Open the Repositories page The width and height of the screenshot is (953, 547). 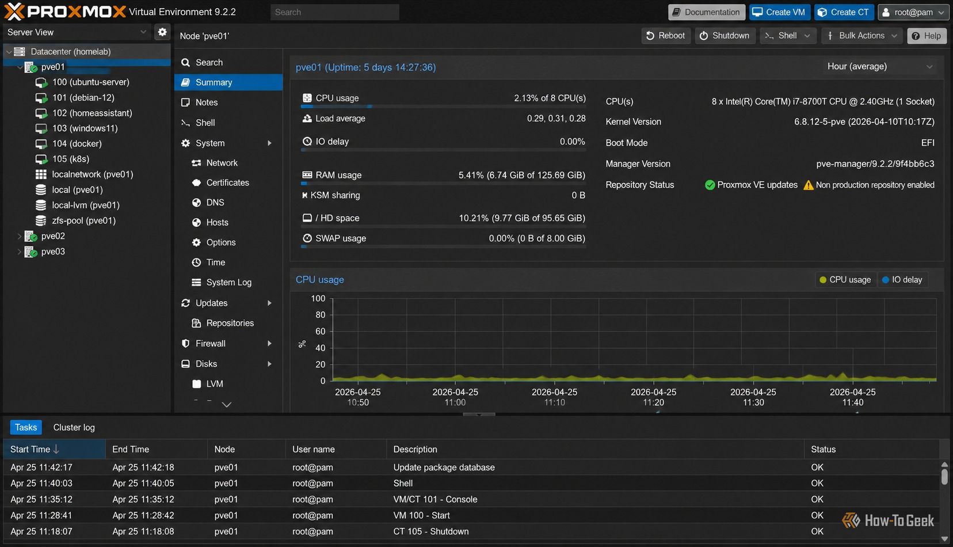(230, 323)
